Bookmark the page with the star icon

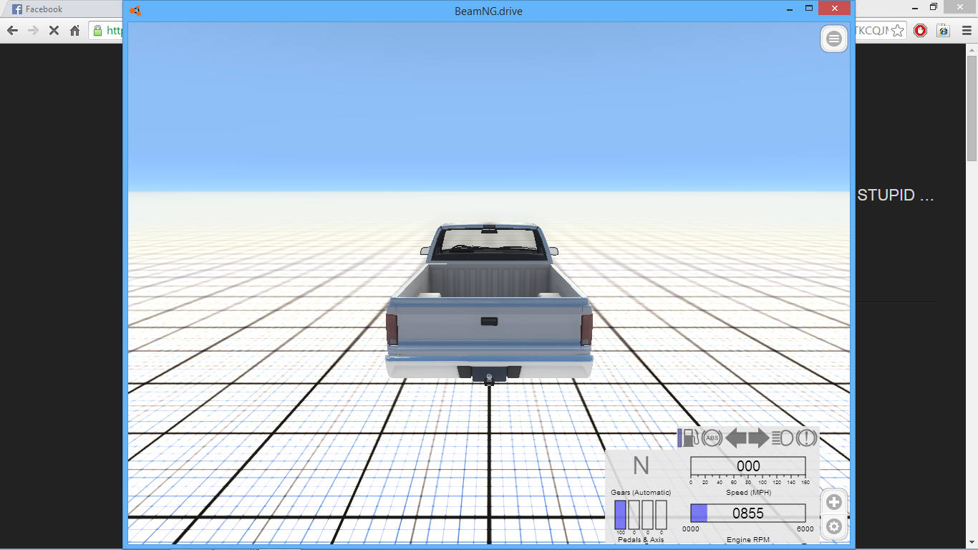pos(899,31)
